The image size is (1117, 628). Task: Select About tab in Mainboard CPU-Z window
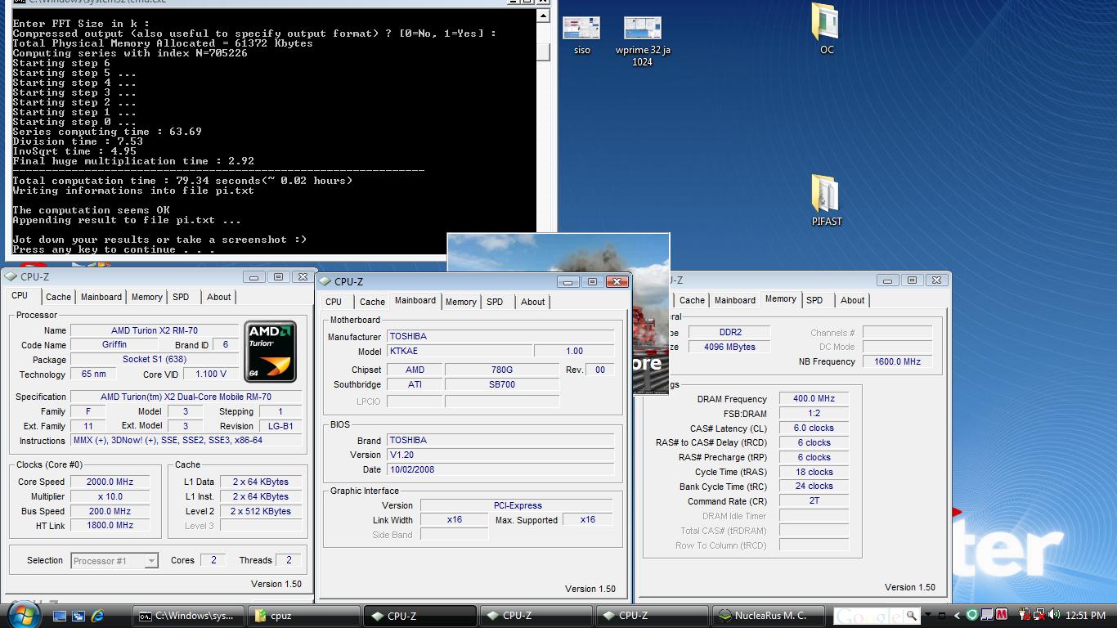[x=532, y=302]
